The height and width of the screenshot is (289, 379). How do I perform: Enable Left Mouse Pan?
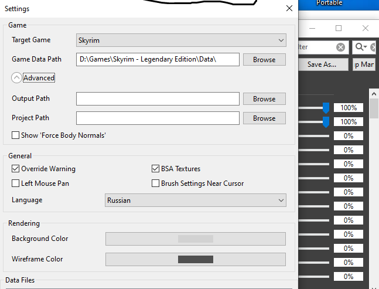pyautogui.click(x=16, y=183)
